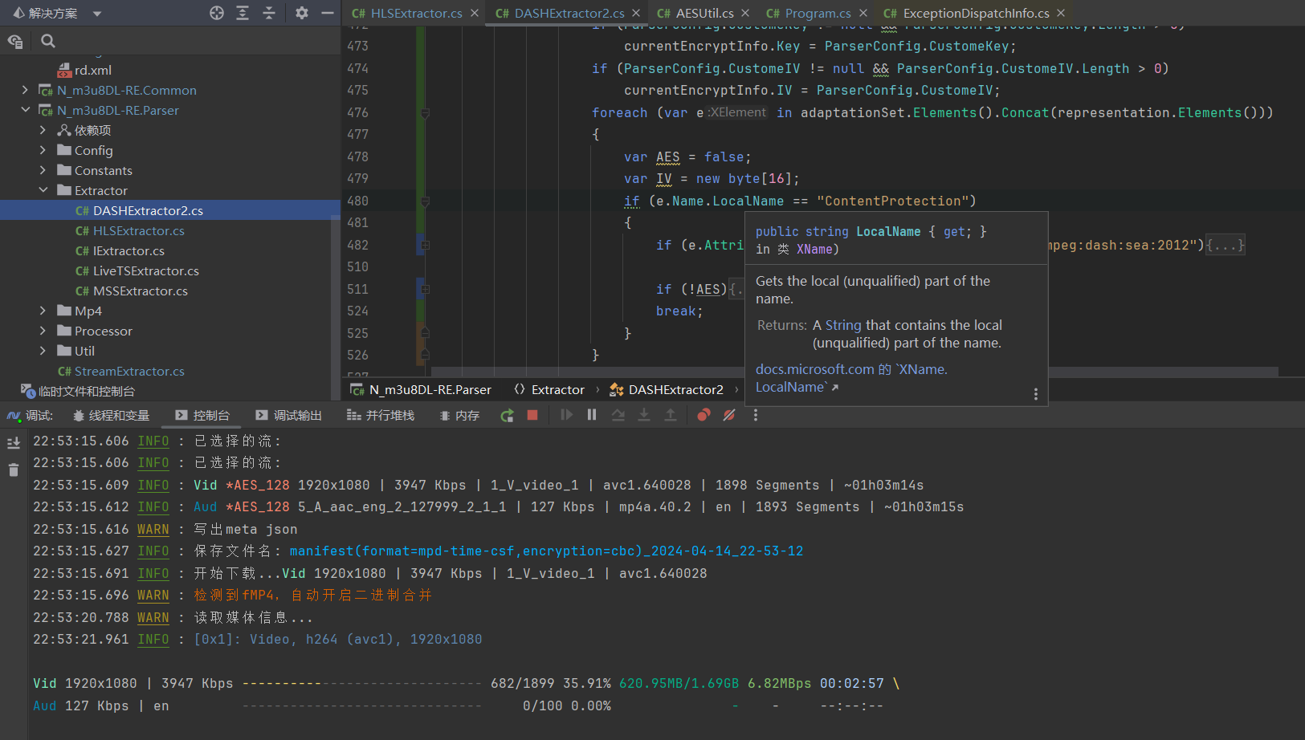Toggle scroll-to-end in the console output
Image resolution: width=1305 pixels, height=740 pixels.
[14, 443]
